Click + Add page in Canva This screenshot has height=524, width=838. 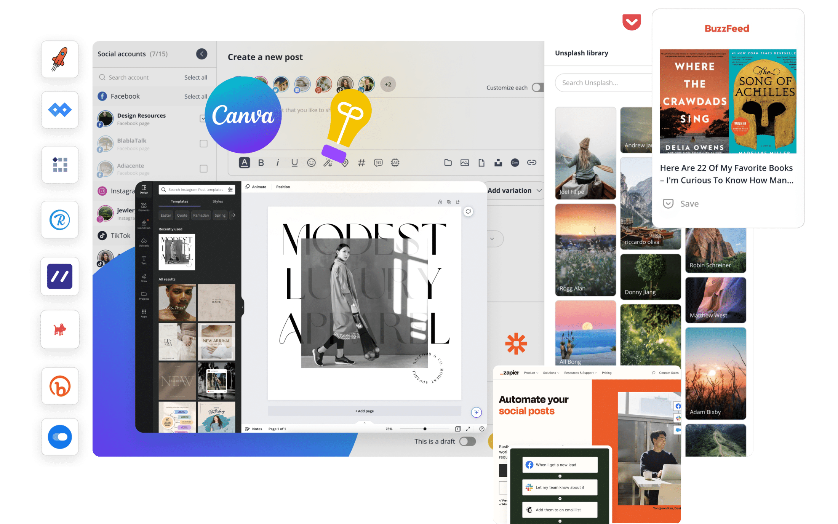coord(365,411)
